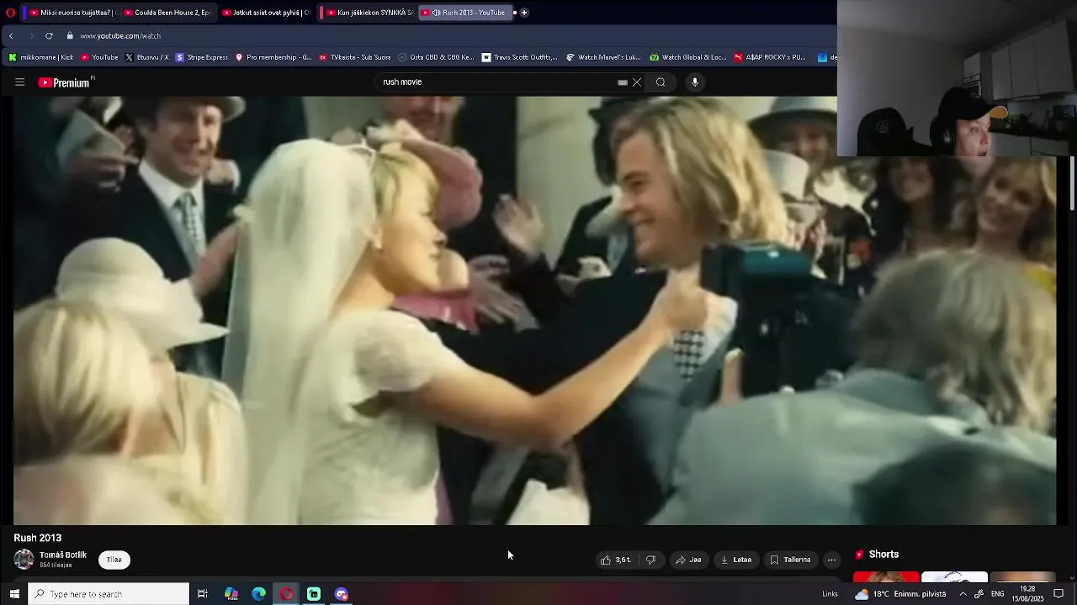
Task: Open Osta CBD & CBG bookmark
Action: coord(436,57)
